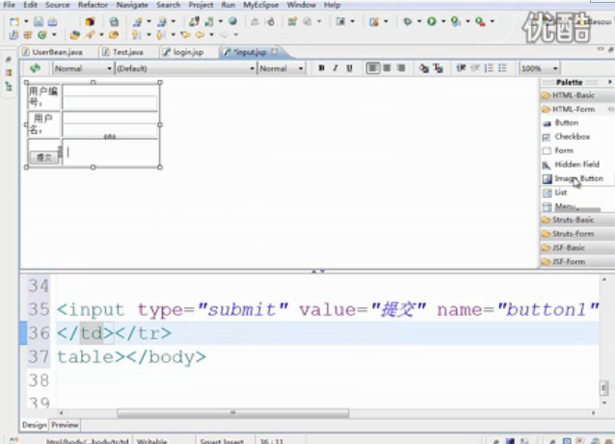
Task: Expand the JSF-Form palette group
Action: (569, 261)
